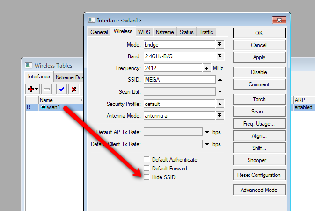Click the Align... button

[x=259, y=136]
